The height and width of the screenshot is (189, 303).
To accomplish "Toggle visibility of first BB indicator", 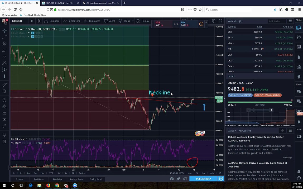I will [x=32, y=33].
